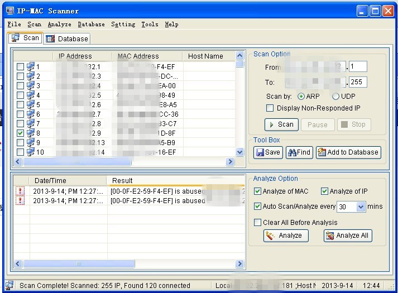Click the first red warning icon in results
This screenshot has width=398, height=293.
click(20, 191)
